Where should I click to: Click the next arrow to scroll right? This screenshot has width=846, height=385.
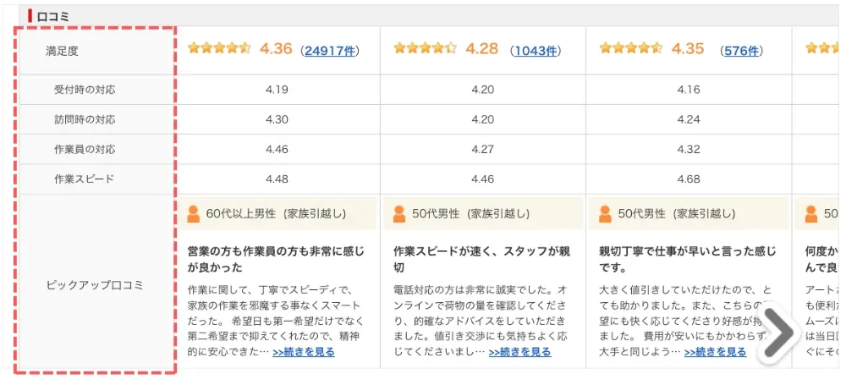tap(778, 333)
